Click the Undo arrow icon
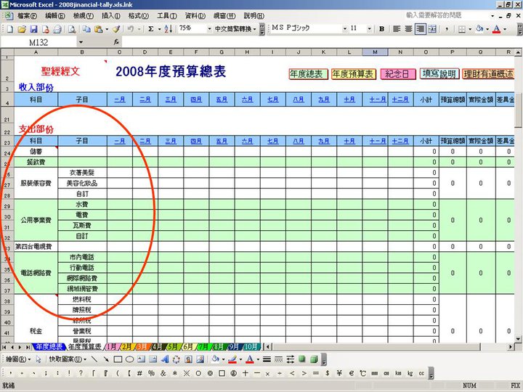This screenshot has width=523, height=392. click(131, 29)
